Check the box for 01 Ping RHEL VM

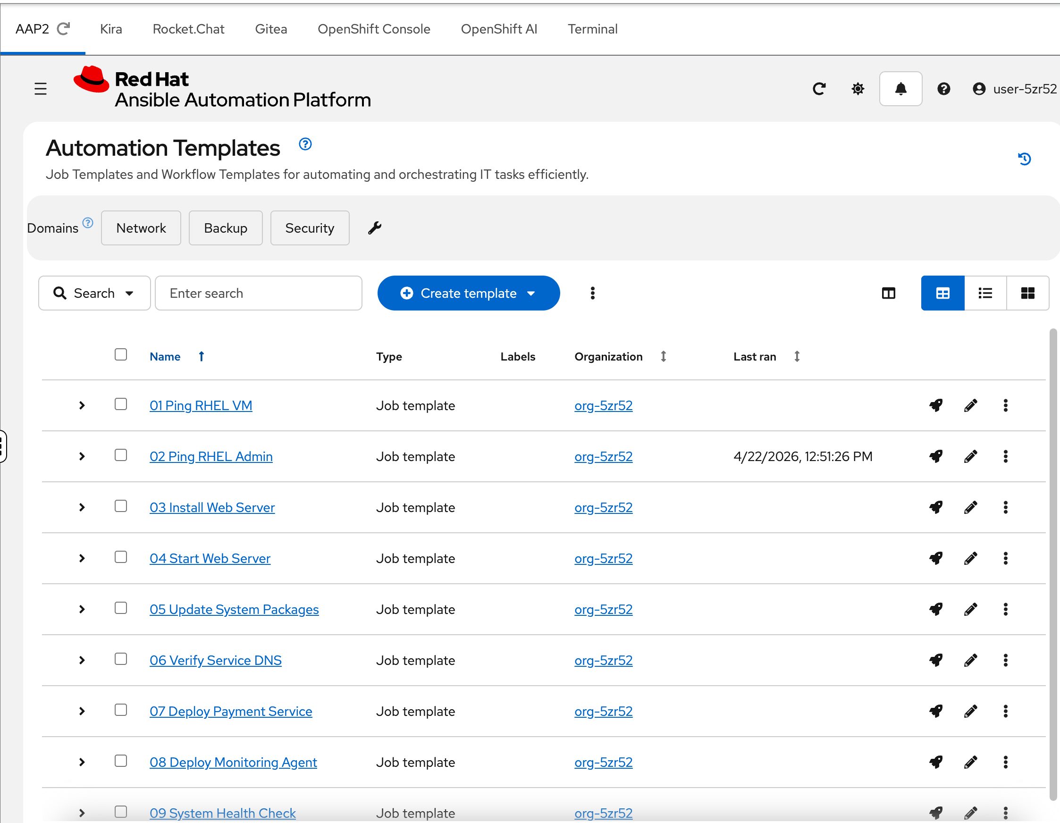[121, 404]
